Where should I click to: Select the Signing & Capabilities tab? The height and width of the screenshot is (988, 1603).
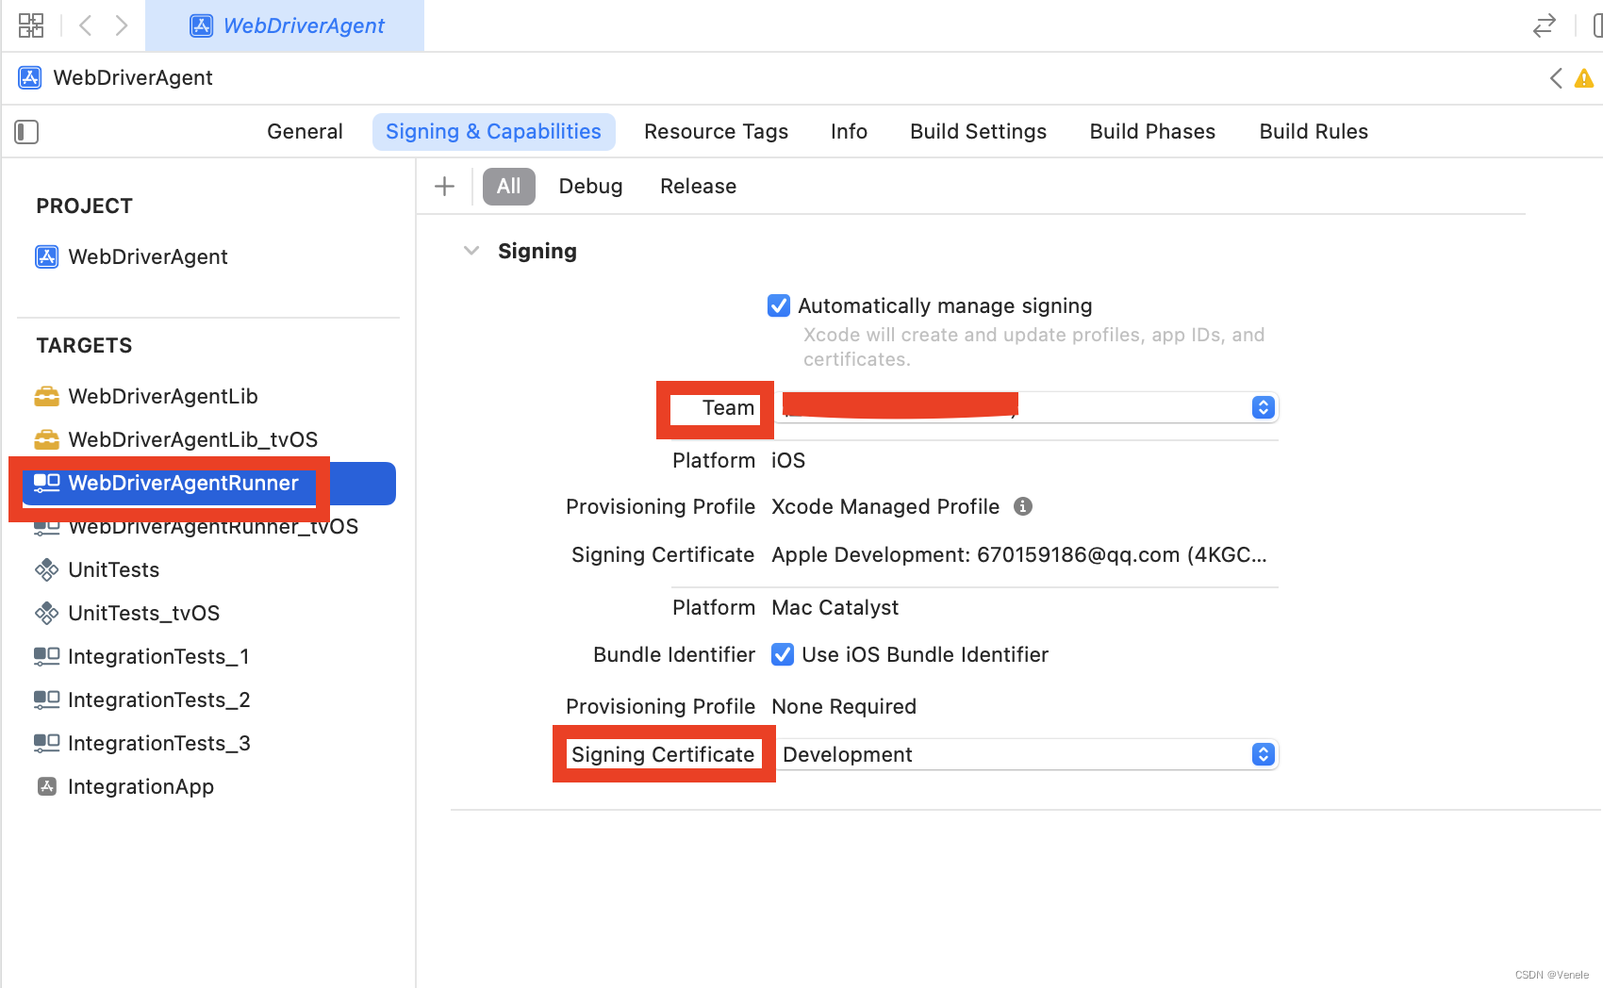(493, 132)
